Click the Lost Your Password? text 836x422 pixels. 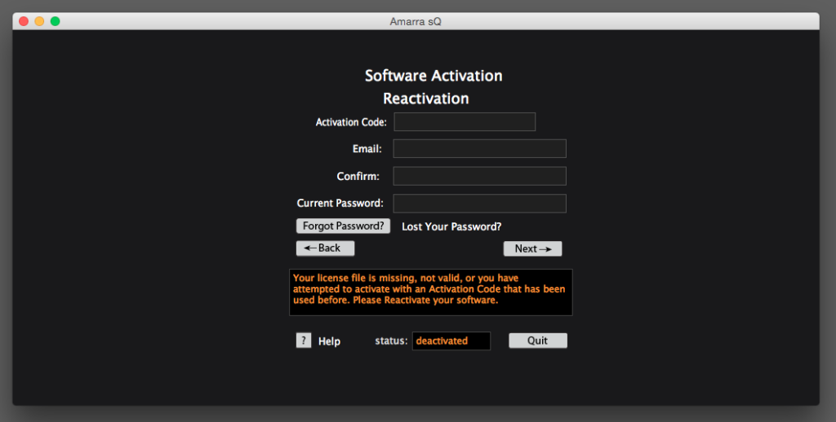click(451, 226)
